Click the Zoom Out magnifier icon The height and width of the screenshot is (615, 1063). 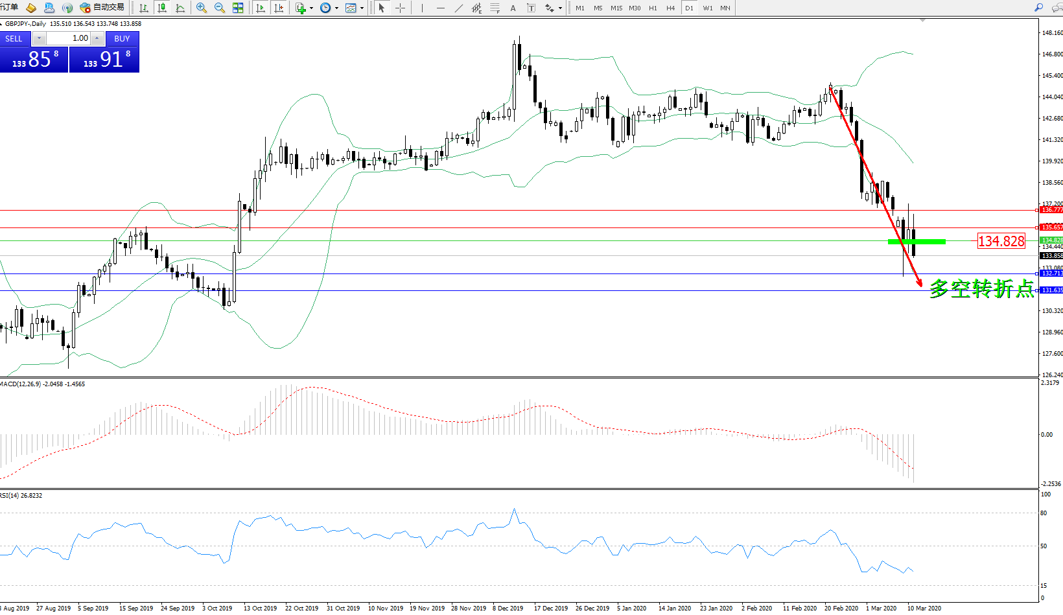220,8
